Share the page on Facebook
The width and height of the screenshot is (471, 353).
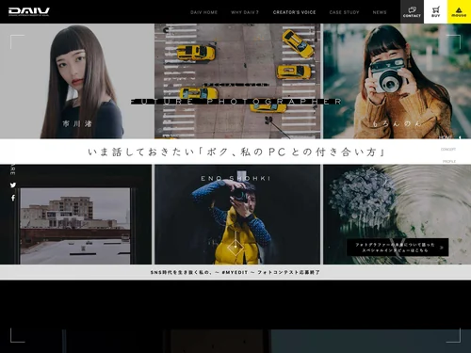pos(13,198)
